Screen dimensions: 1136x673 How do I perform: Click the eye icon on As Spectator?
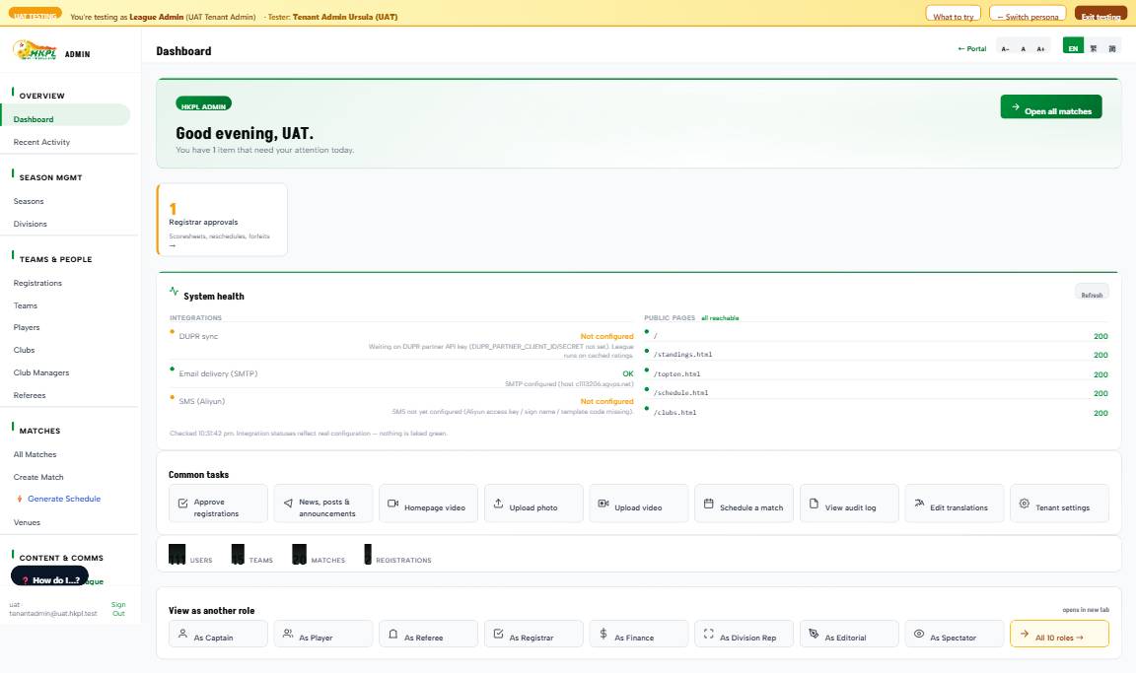919,634
